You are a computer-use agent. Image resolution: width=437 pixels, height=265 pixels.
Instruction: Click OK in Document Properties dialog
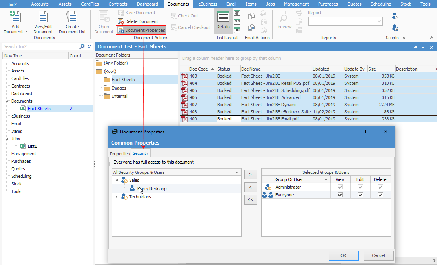(x=344, y=255)
